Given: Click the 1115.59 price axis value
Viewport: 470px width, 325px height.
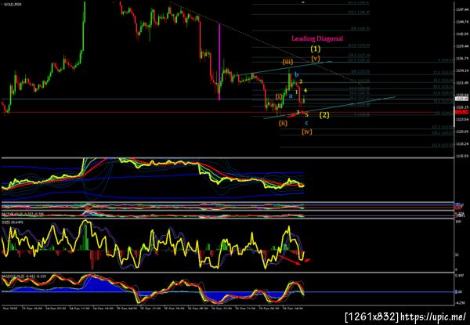Looking at the screenshot, I should click(461, 156).
